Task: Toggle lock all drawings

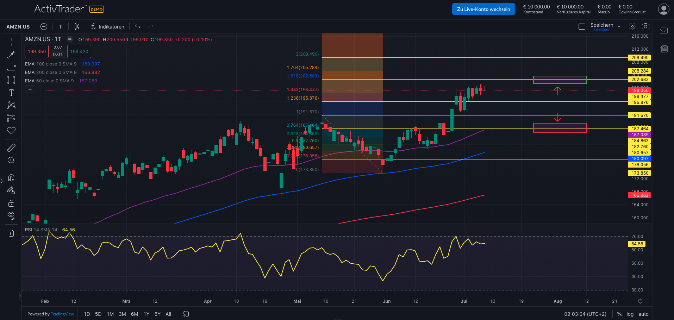Action: (11, 203)
